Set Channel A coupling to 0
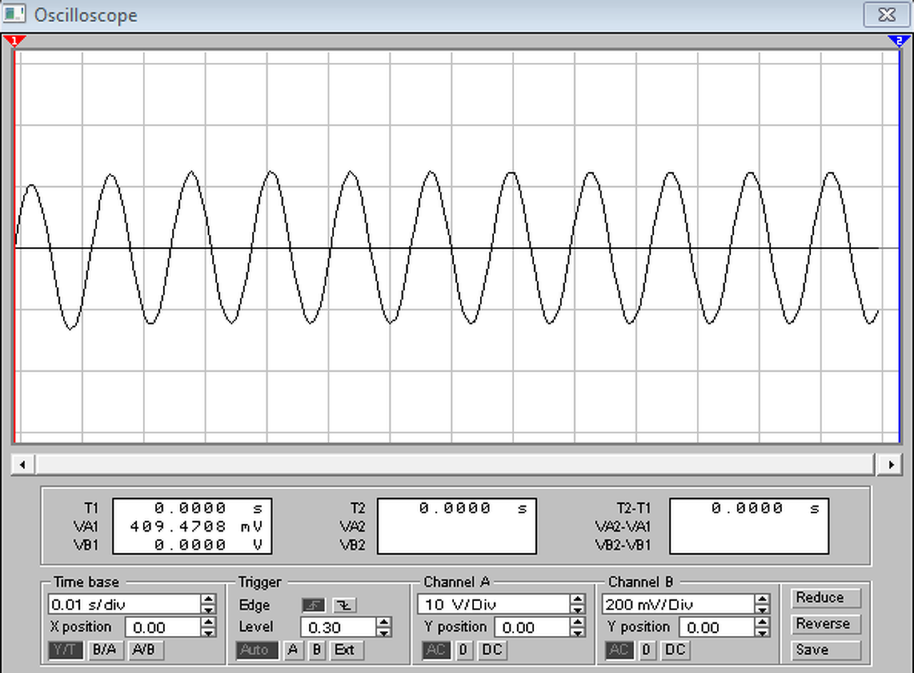 (464, 649)
